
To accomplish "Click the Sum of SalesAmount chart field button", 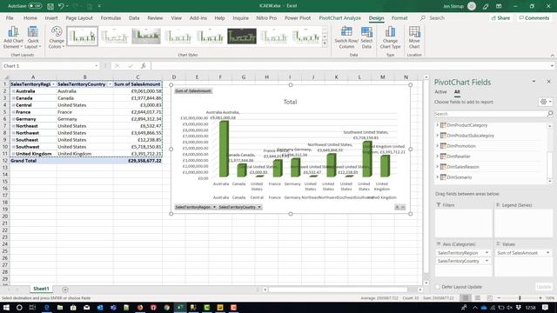I will coord(193,91).
